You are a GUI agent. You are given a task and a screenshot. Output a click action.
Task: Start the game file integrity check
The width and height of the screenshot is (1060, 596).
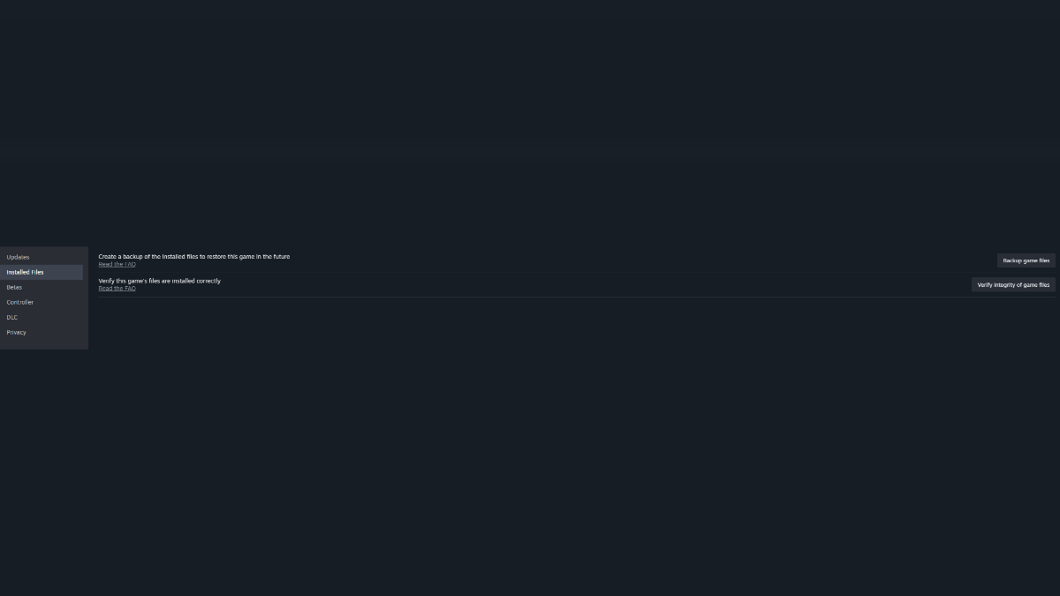click(x=1013, y=284)
